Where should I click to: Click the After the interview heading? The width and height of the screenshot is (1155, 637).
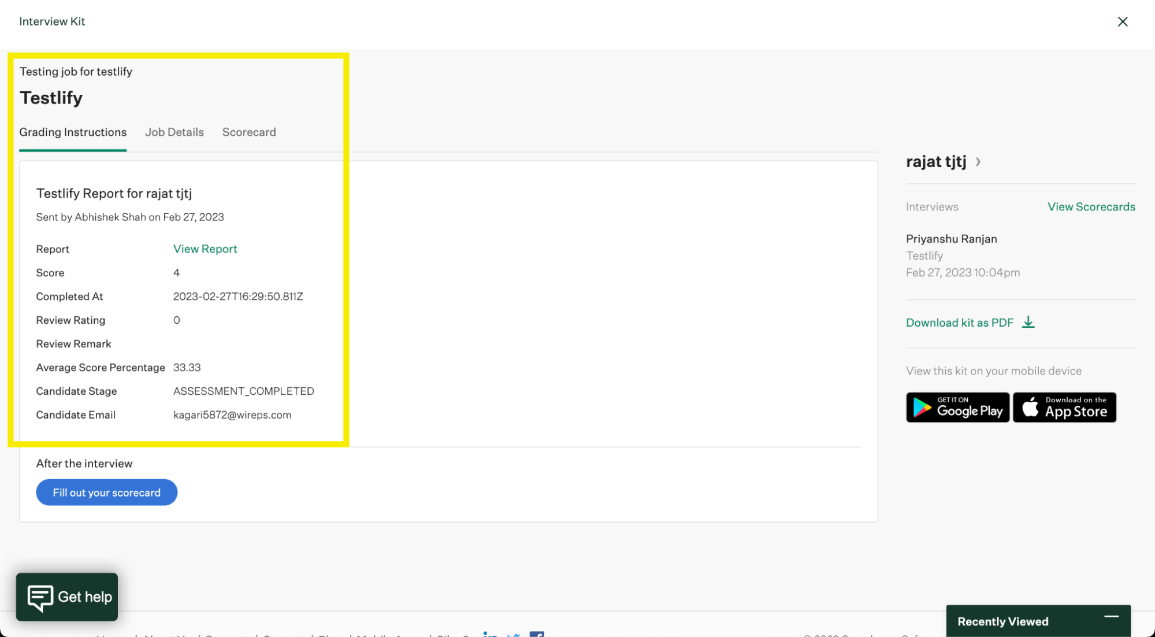[84, 463]
